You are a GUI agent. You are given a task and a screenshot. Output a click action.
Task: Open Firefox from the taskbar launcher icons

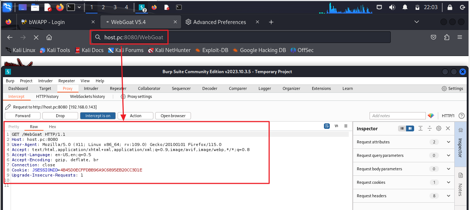(x=60, y=7)
